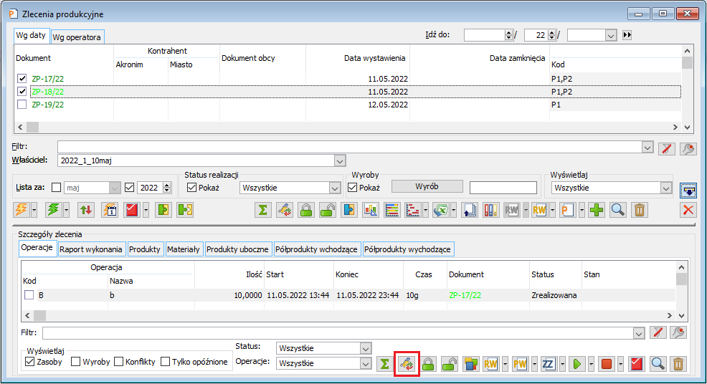The image size is (707, 384).
Task: Click the sum icon in operations toolbar
Action: tap(384, 364)
